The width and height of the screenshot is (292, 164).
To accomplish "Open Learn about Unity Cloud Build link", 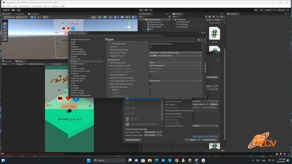I will click(205, 136).
